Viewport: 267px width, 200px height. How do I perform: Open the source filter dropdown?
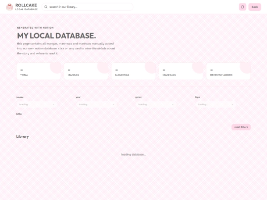(37, 104)
